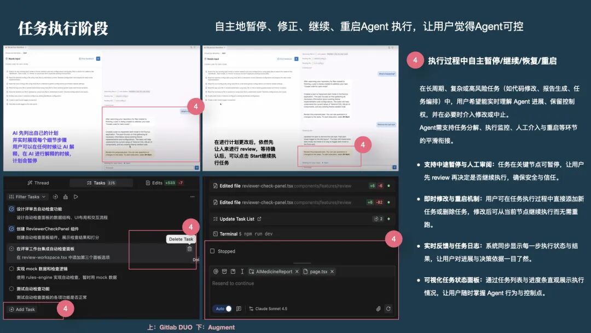Open the external link icon next to Update Task List
This screenshot has width=591, height=333.
pyautogui.click(x=259, y=219)
